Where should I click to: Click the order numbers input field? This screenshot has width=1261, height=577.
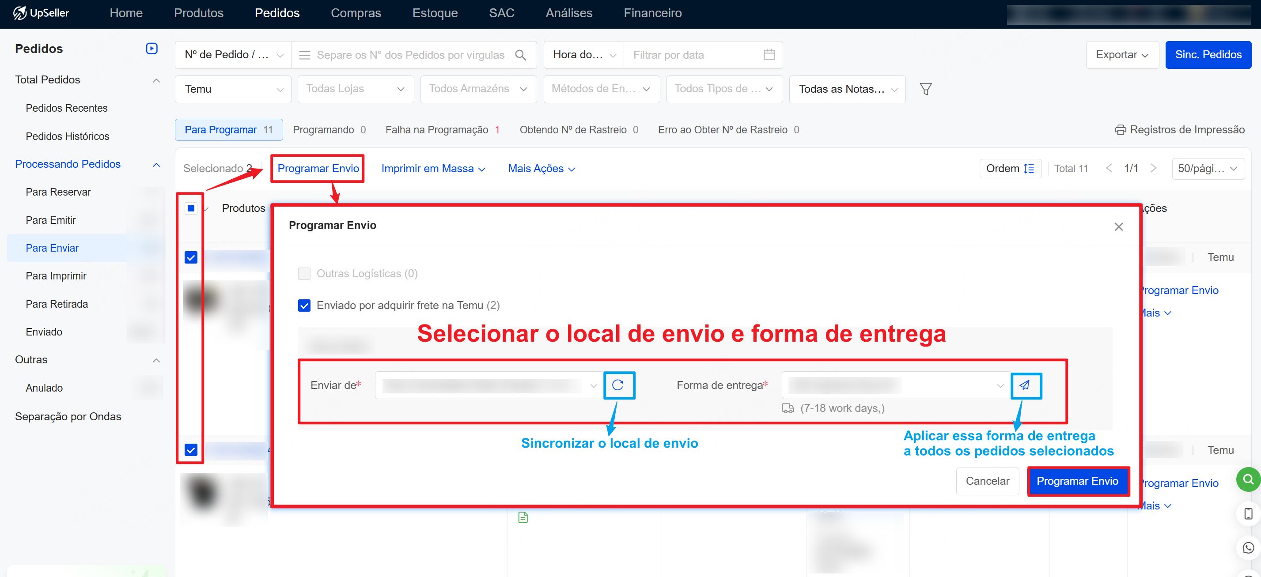click(x=411, y=55)
